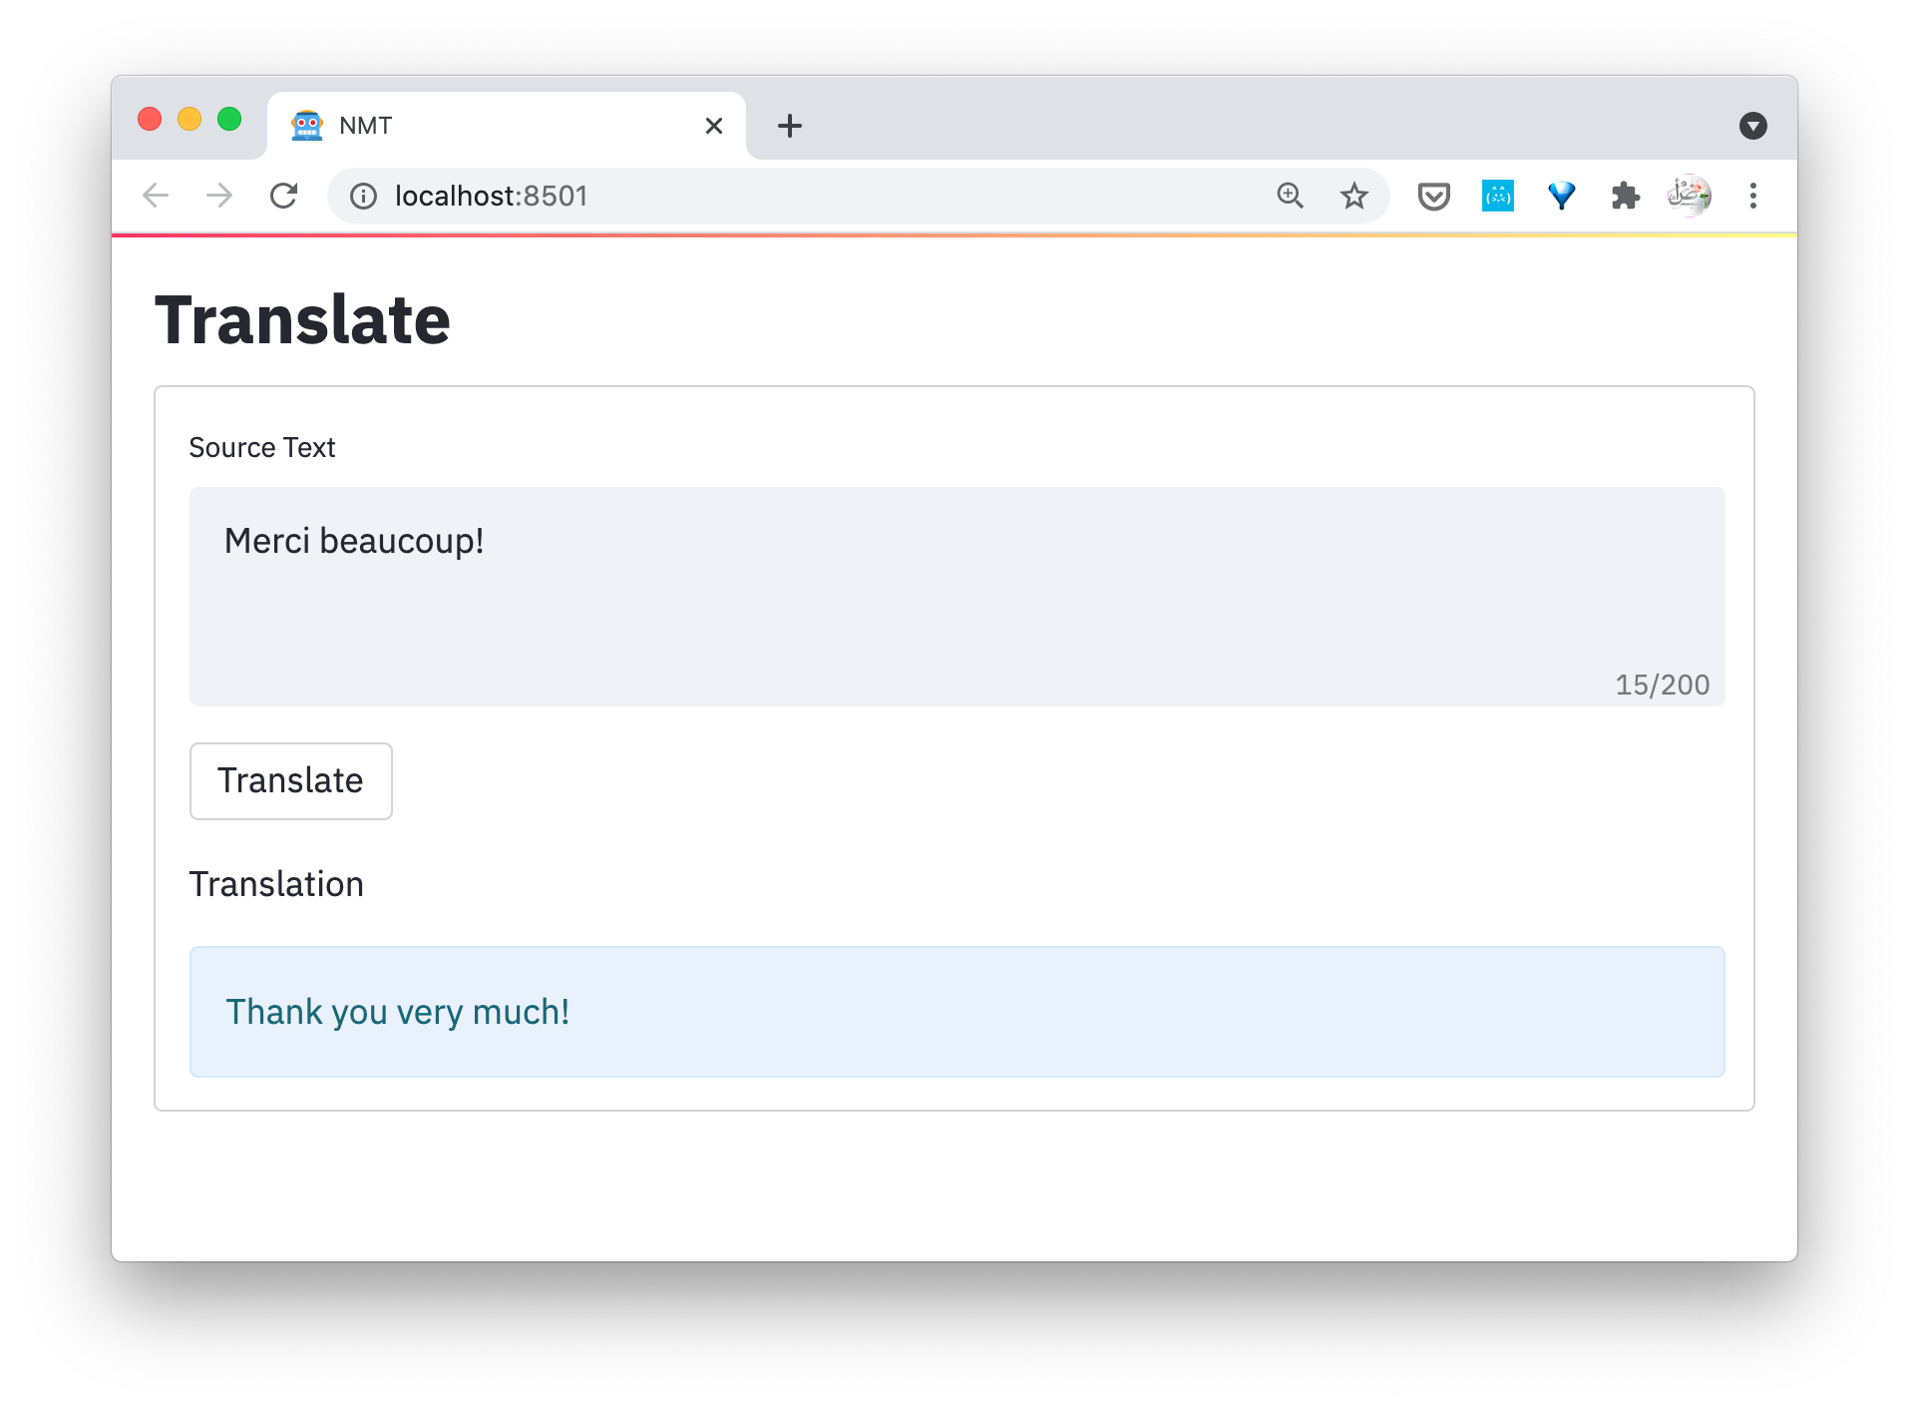Click the Translate page heading
The image size is (1909, 1409).
click(302, 320)
